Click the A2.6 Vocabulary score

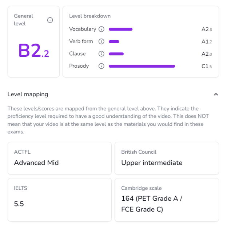(x=207, y=29)
